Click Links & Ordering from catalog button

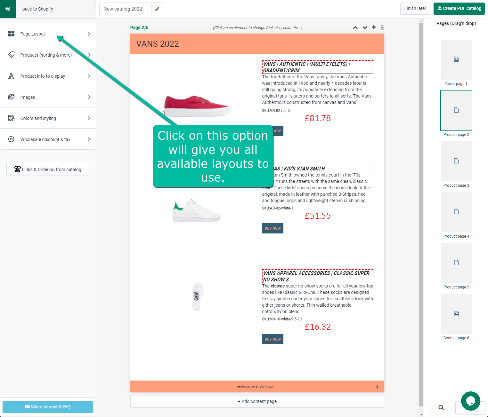click(x=48, y=169)
